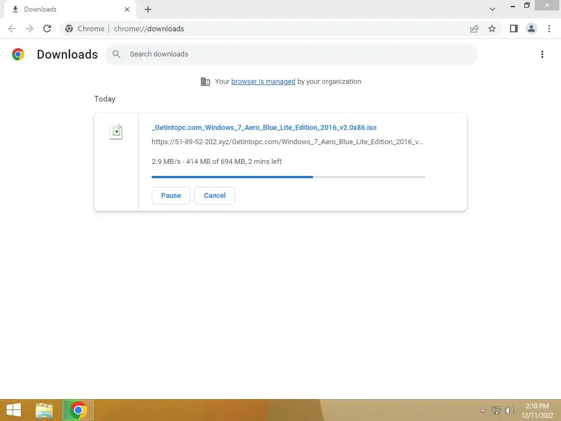The image size is (561, 421).
Task: Click the managed organization building icon
Action: [x=205, y=82]
